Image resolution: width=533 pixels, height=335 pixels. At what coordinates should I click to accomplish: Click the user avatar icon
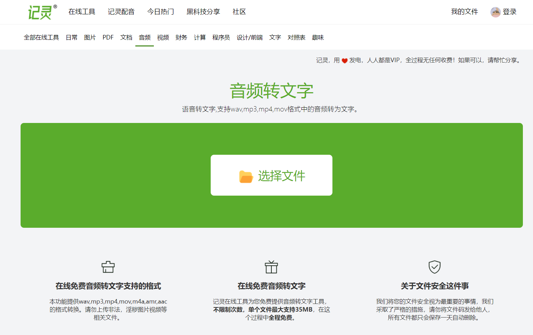point(495,12)
